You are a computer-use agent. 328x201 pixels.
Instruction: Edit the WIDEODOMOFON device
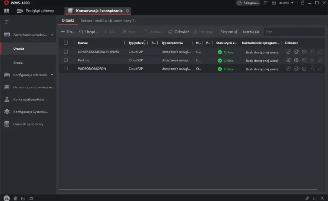pos(288,68)
